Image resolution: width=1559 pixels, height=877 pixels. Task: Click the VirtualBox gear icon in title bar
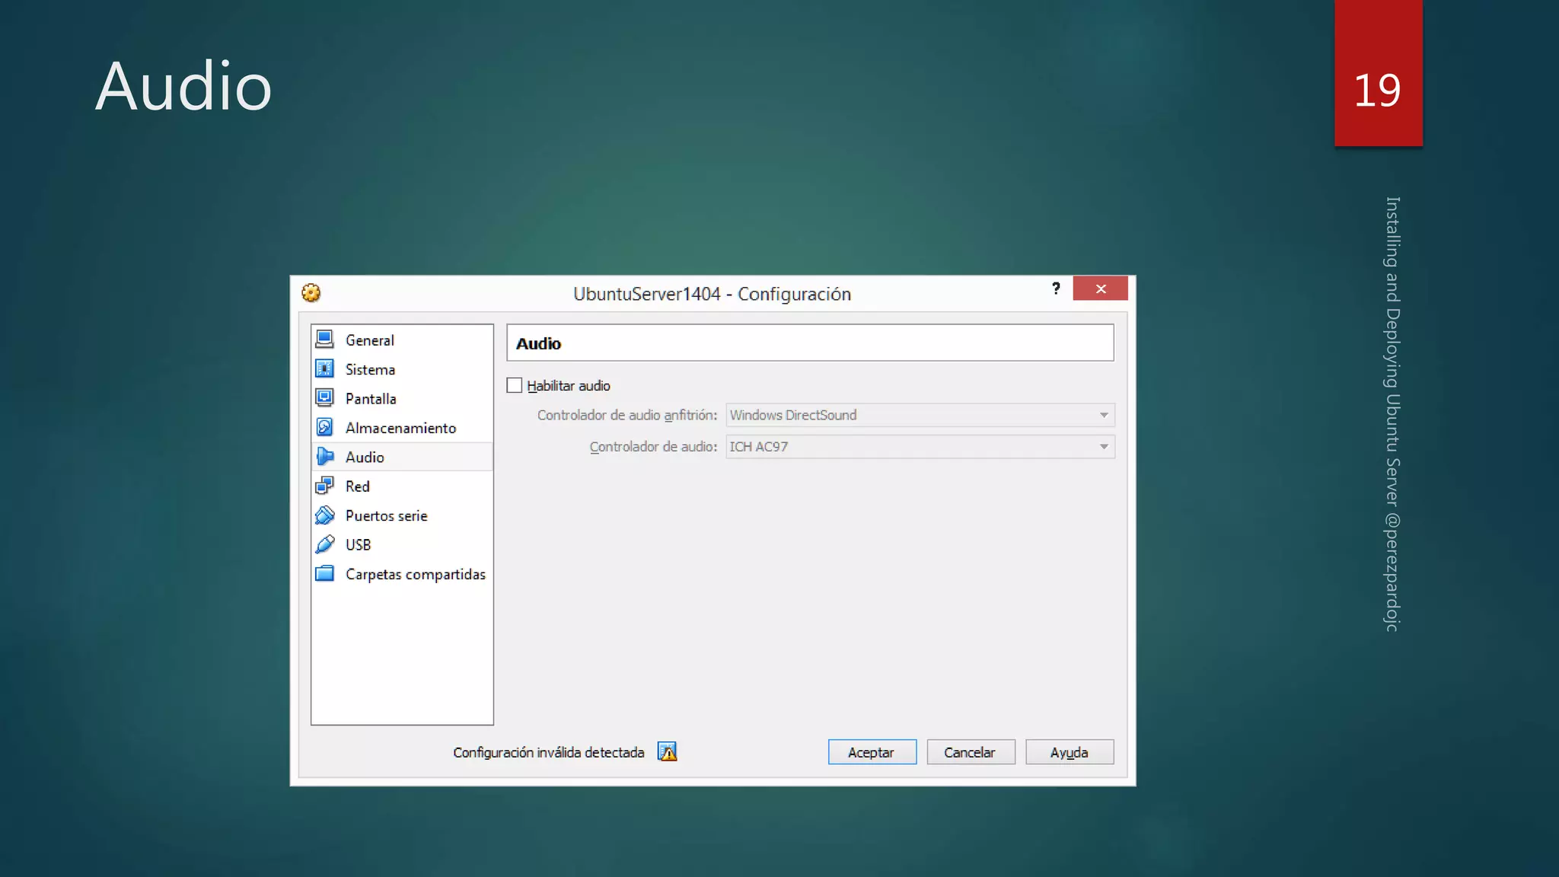point(311,293)
